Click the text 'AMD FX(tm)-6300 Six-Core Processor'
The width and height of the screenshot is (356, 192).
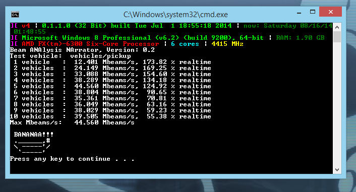pyautogui.click(x=90, y=44)
